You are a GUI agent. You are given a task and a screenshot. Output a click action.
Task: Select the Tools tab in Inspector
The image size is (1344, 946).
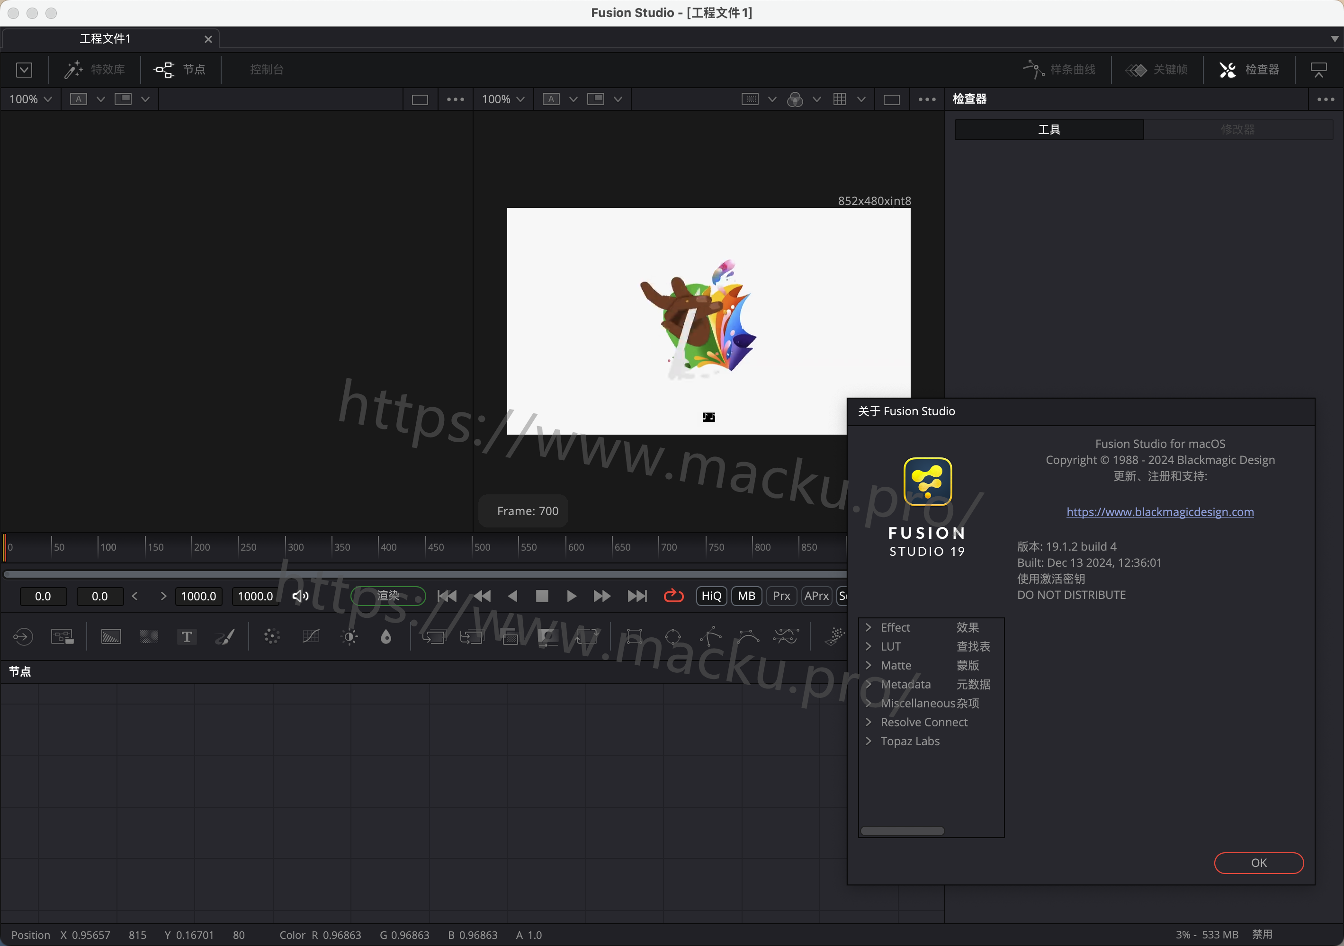[1049, 129]
